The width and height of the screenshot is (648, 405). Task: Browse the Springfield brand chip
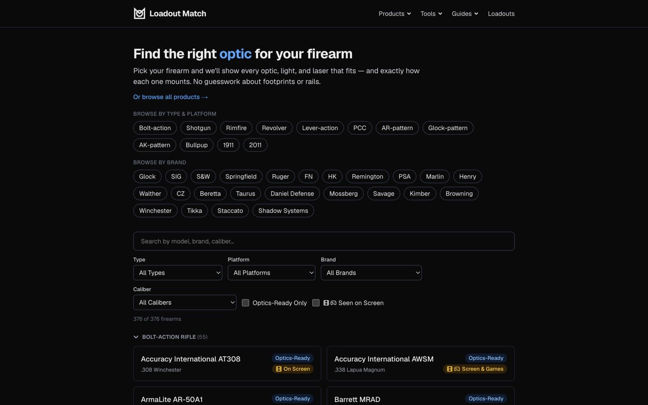(x=241, y=176)
